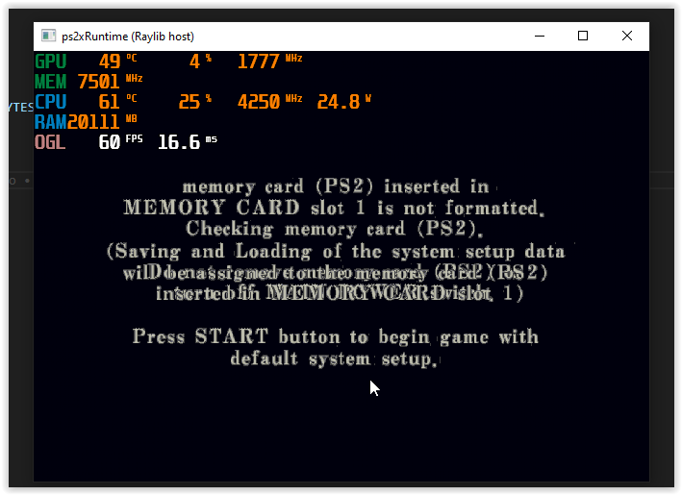Minimize the ps2xRuntime window

540,36
